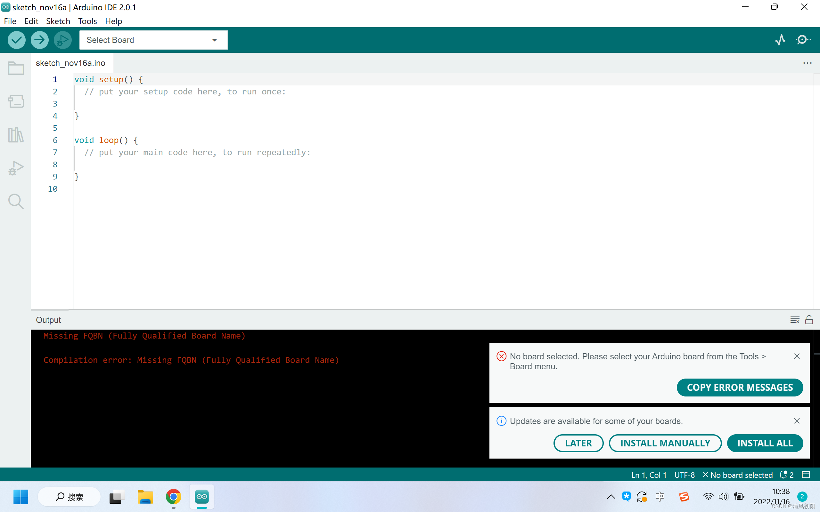Toggle the bottom panel icon in status bar
This screenshot has height=512, width=820.
[x=806, y=475]
